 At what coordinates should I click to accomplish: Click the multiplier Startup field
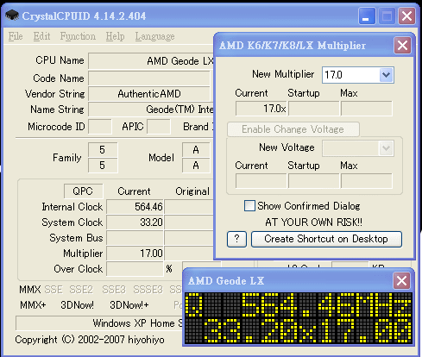click(314, 109)
